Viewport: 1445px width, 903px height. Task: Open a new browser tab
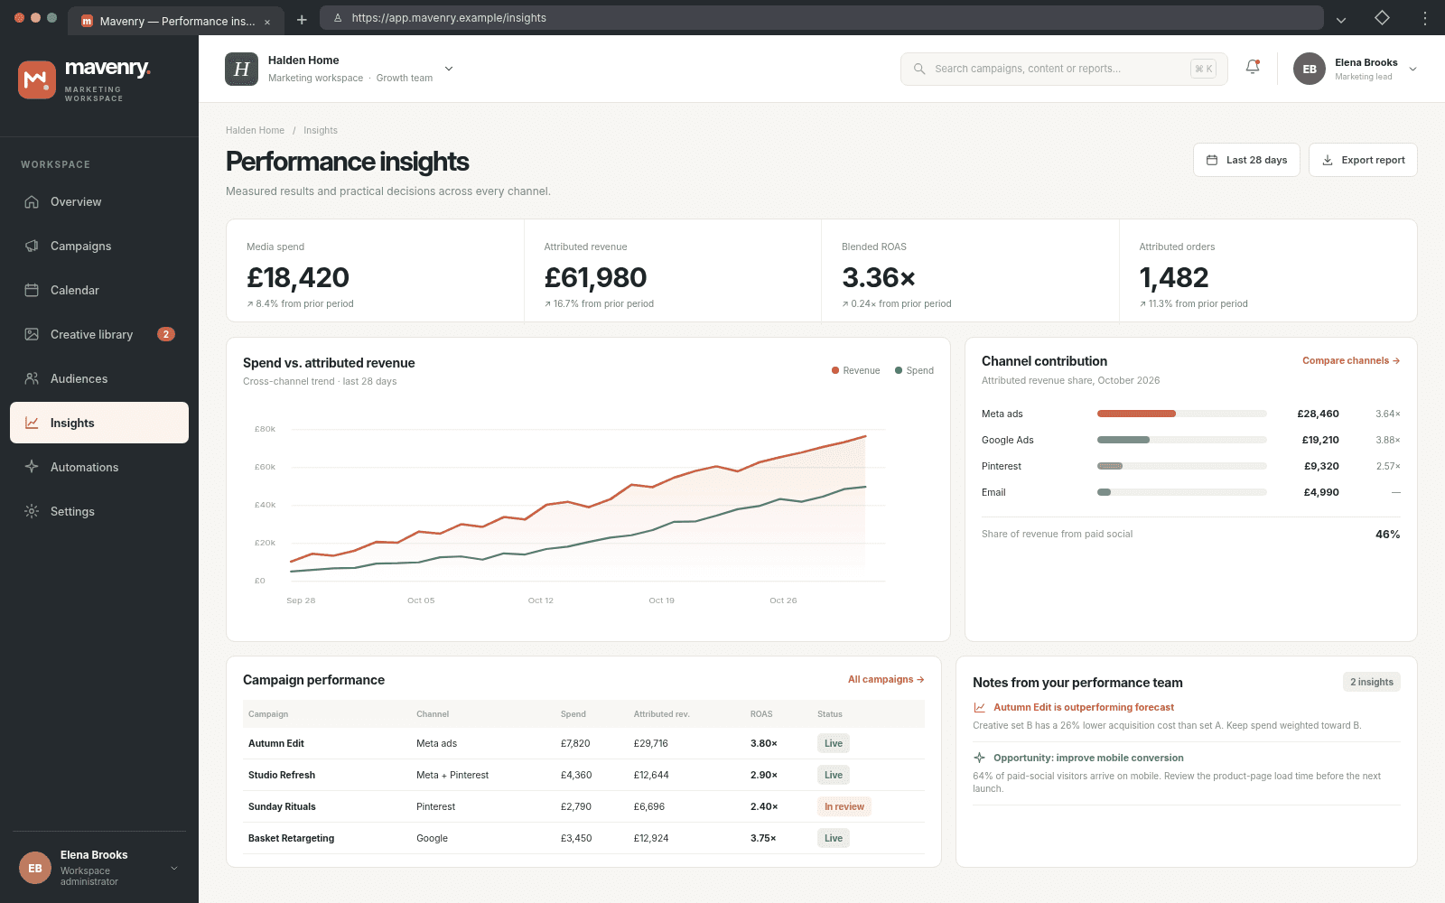tap(302, 20)
